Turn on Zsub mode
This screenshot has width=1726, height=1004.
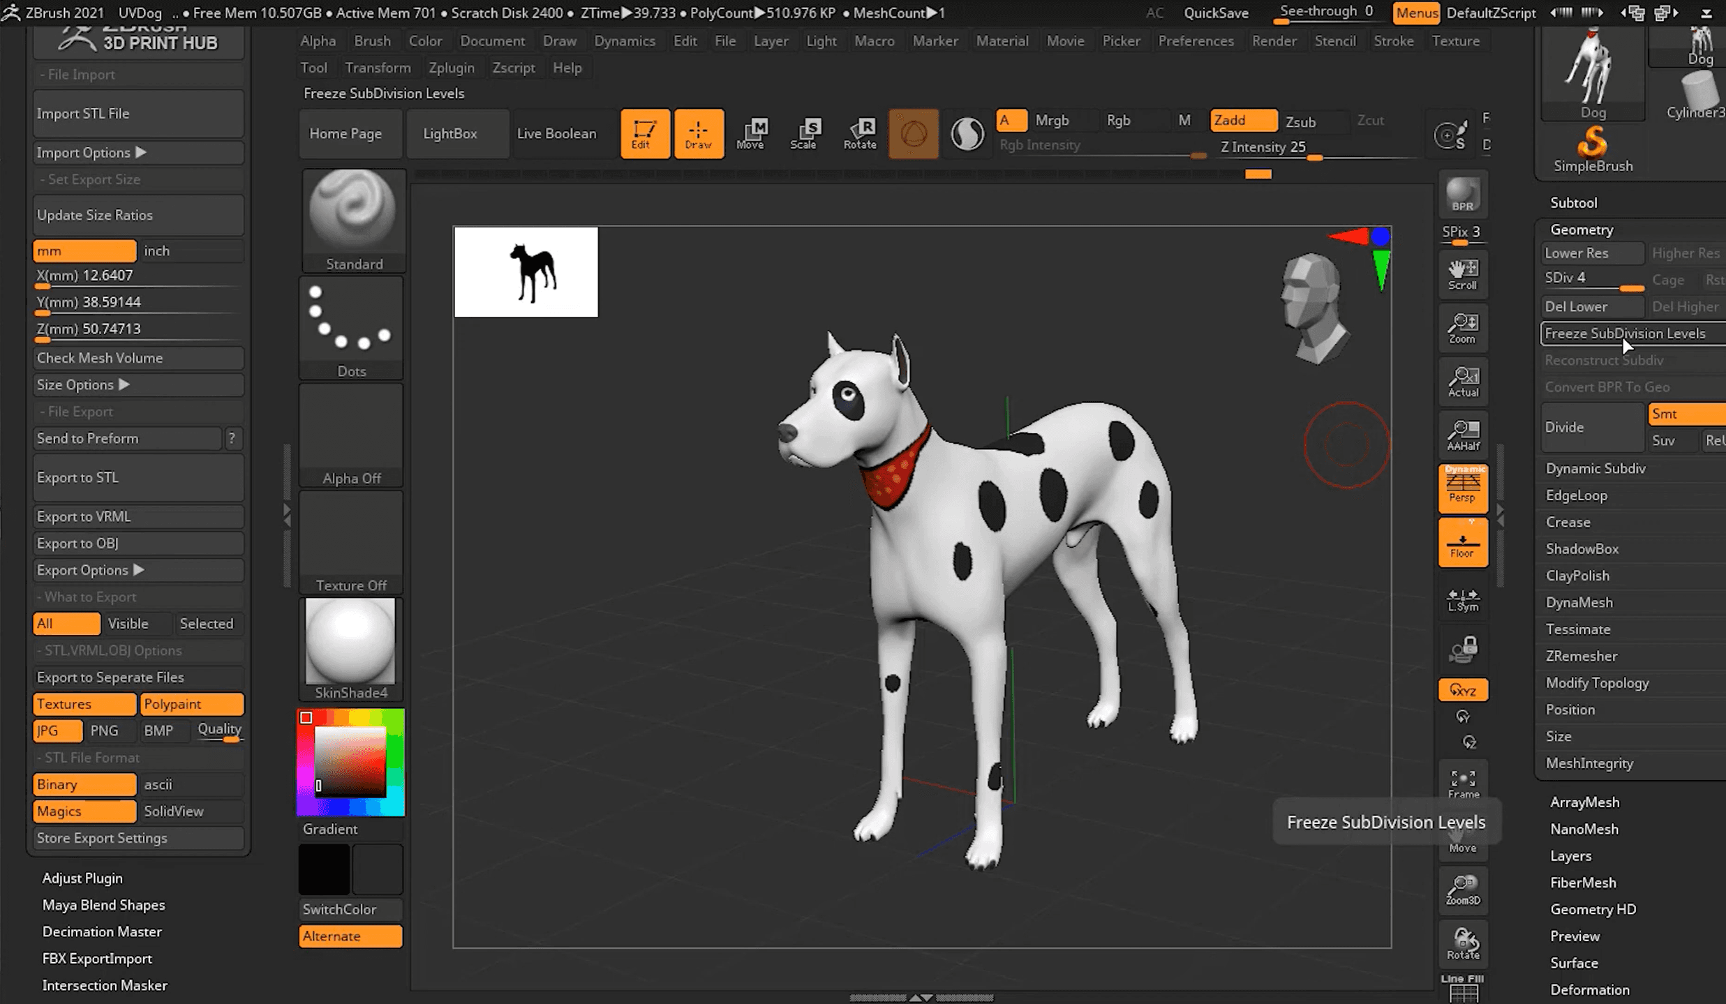coord(1302,121)
